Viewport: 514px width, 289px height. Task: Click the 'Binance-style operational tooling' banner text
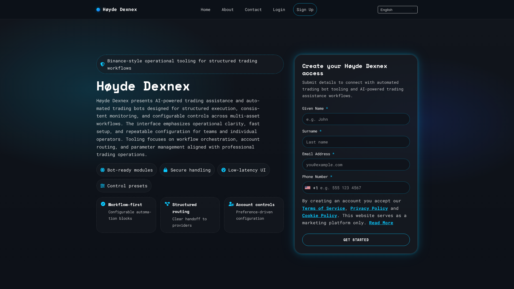point(182,64)
